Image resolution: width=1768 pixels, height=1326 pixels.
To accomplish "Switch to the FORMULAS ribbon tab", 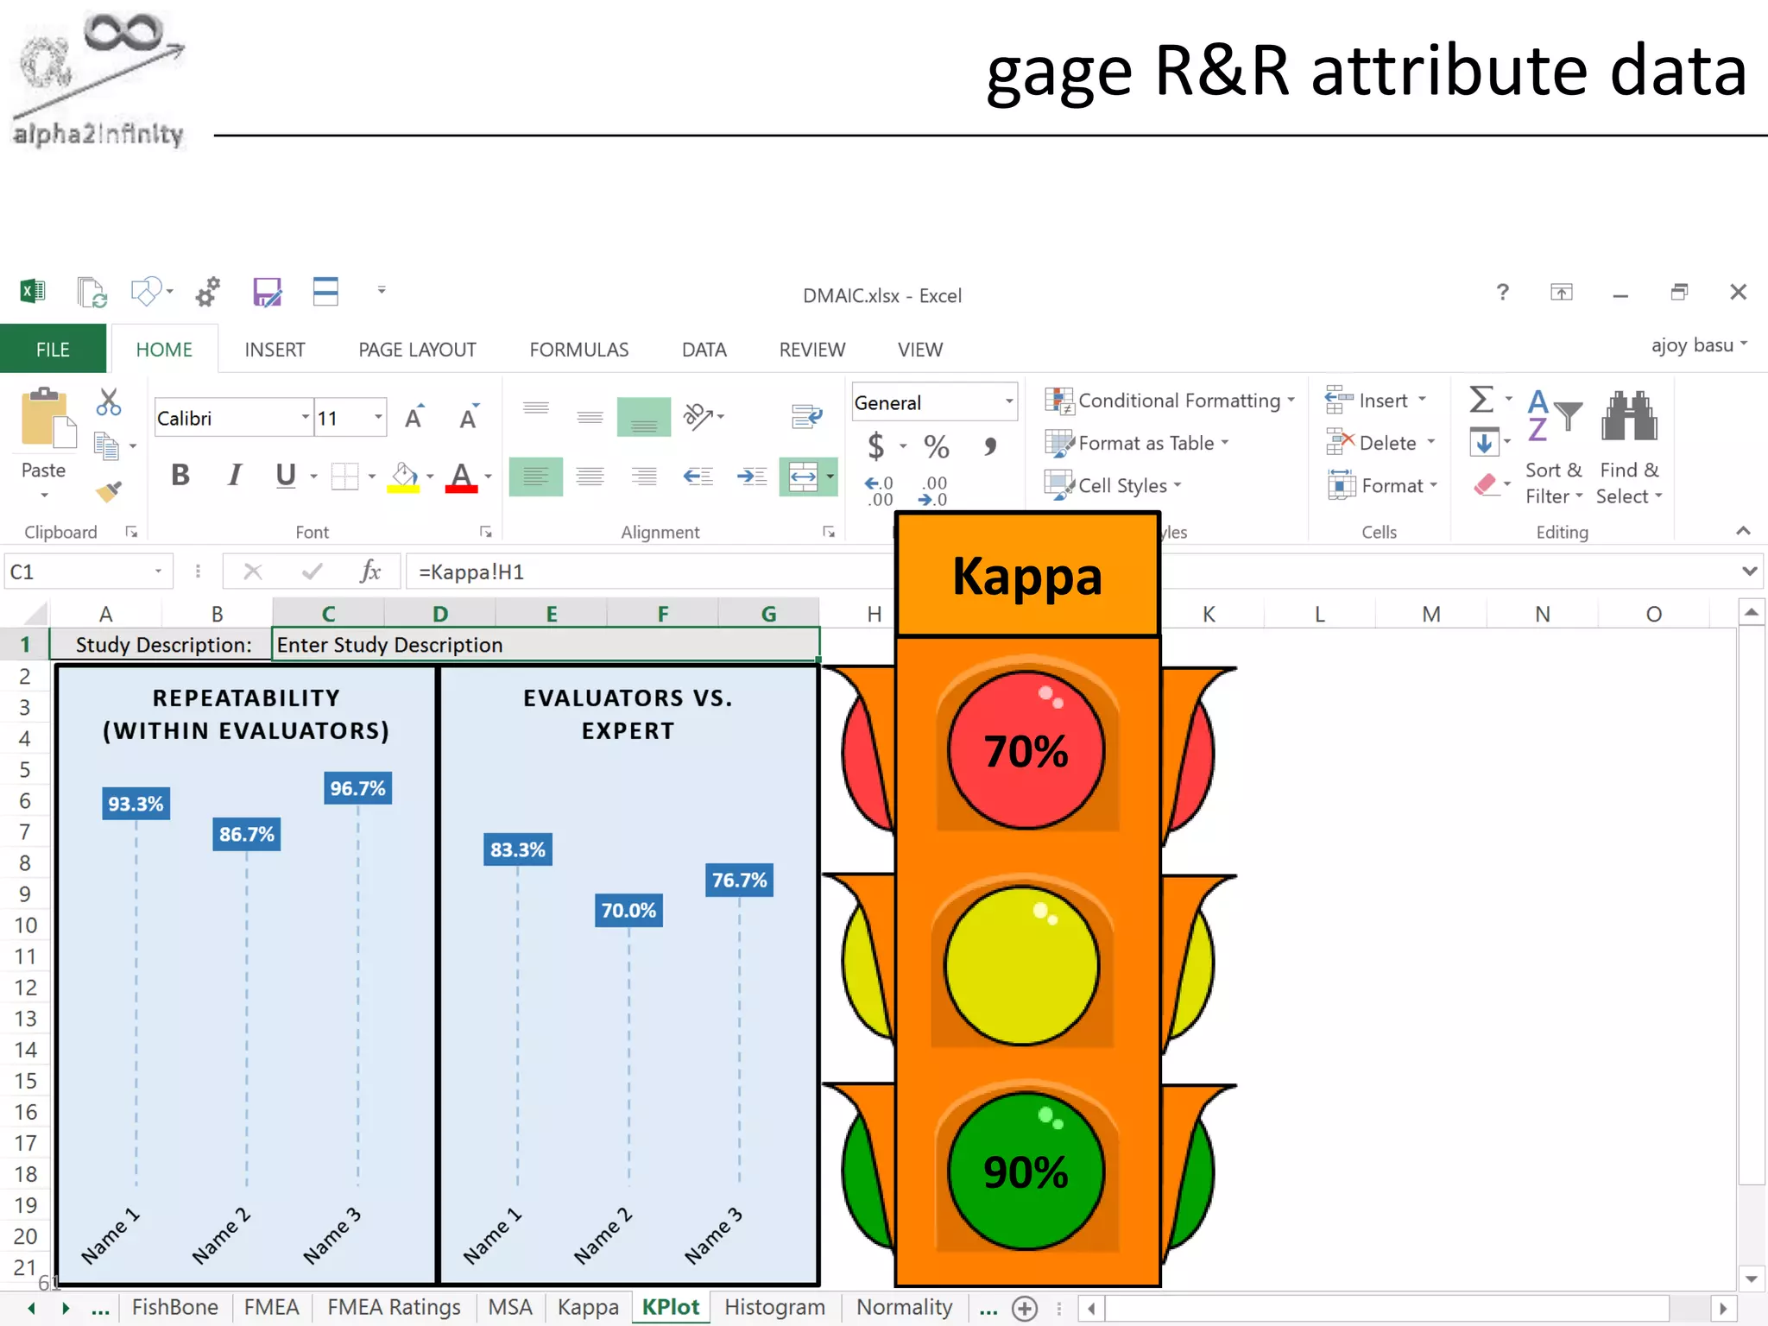I will click(578, 350).
